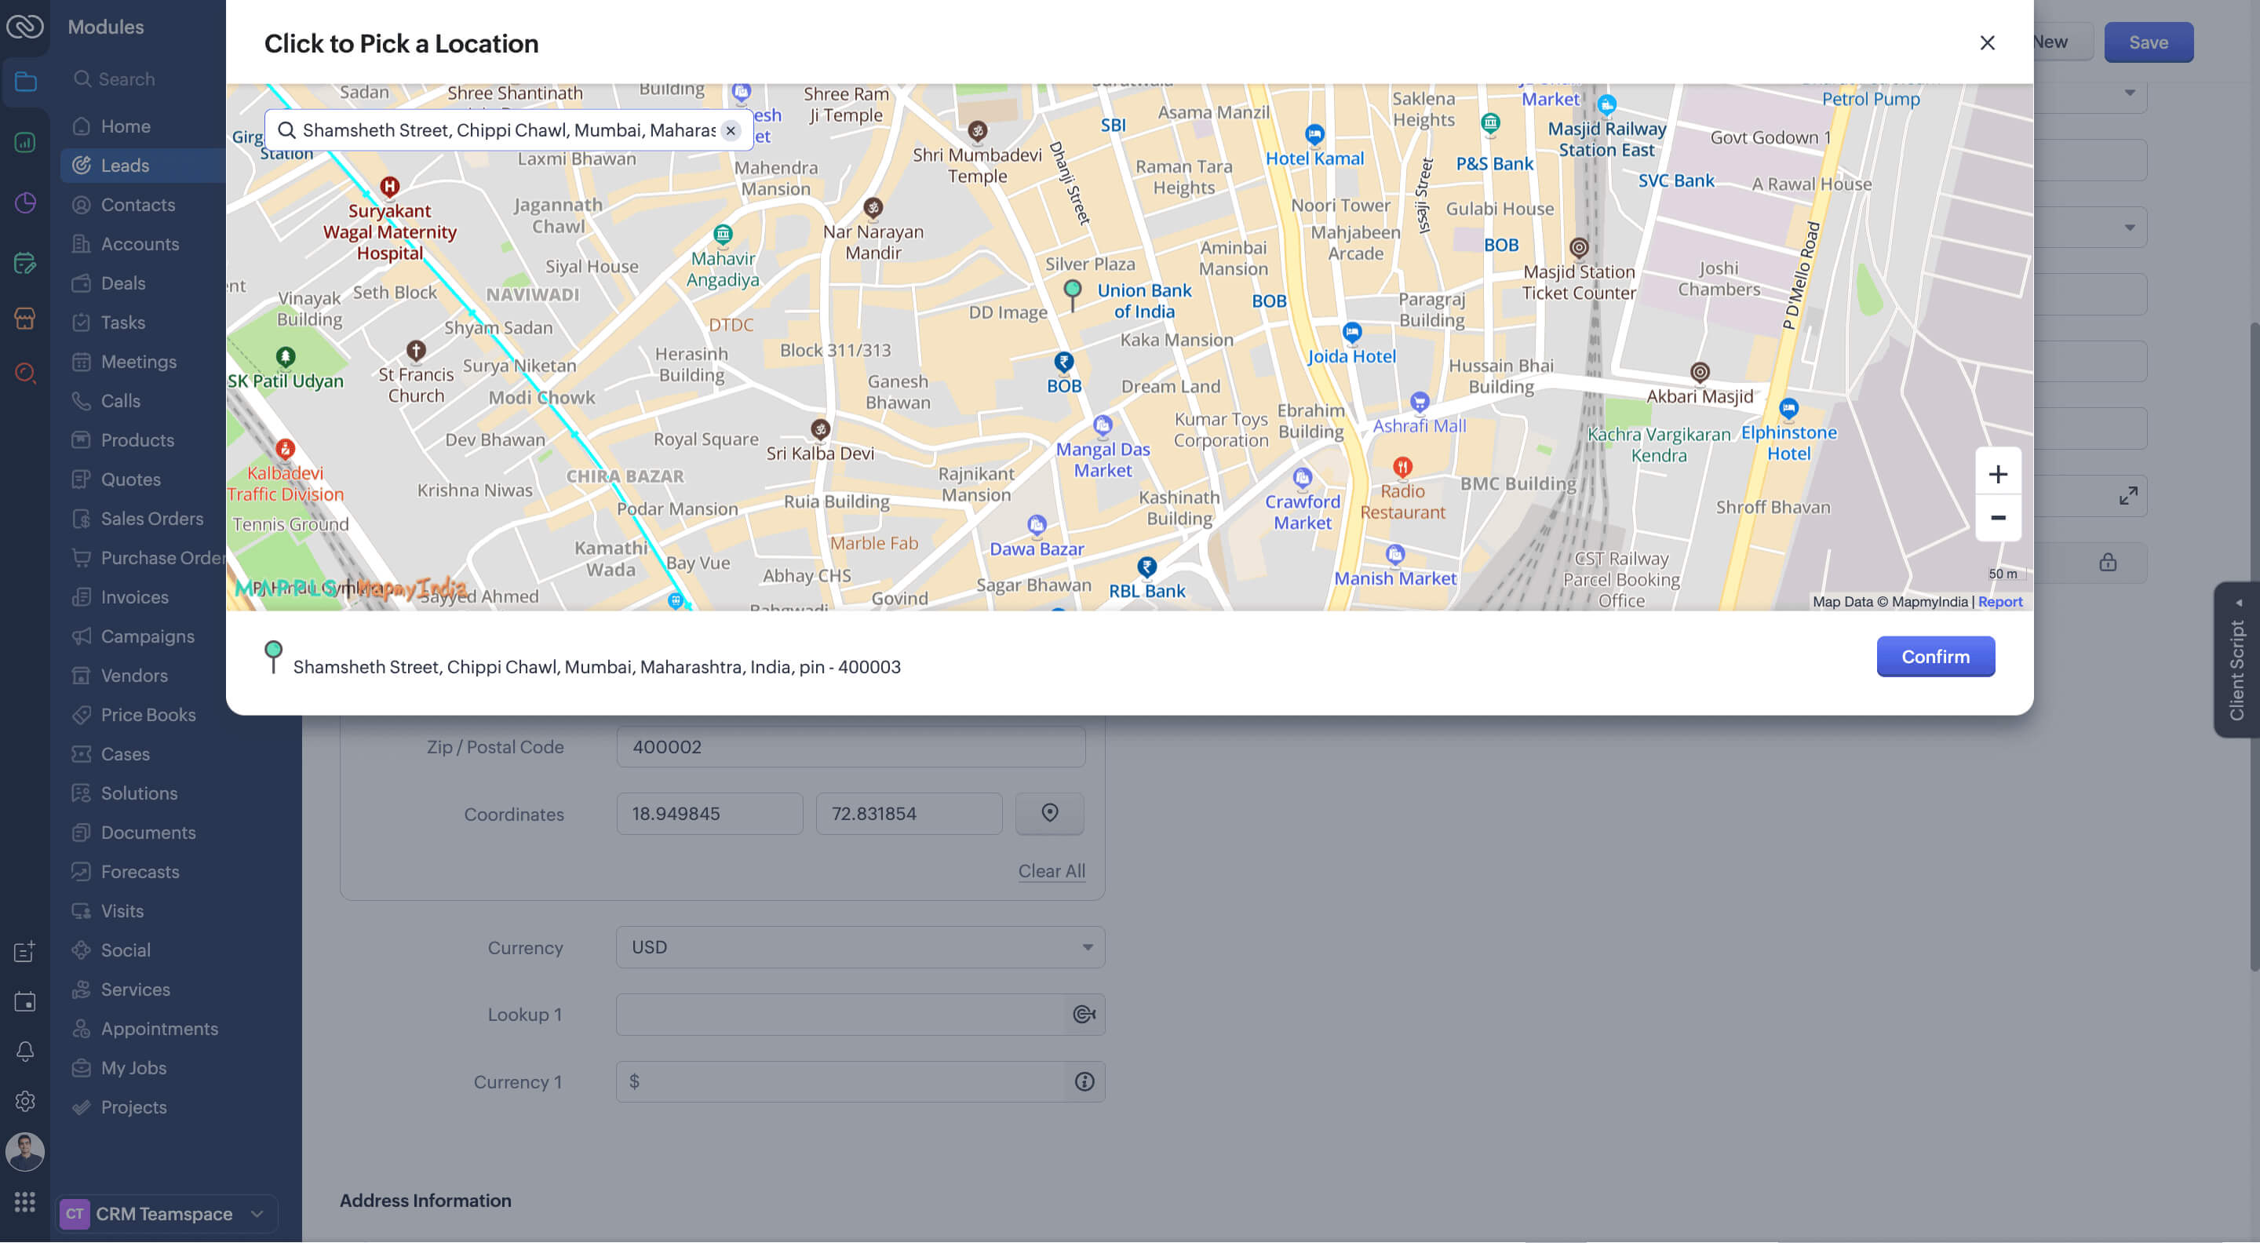Click the Currency 1 info icon

(1084, 1081)
